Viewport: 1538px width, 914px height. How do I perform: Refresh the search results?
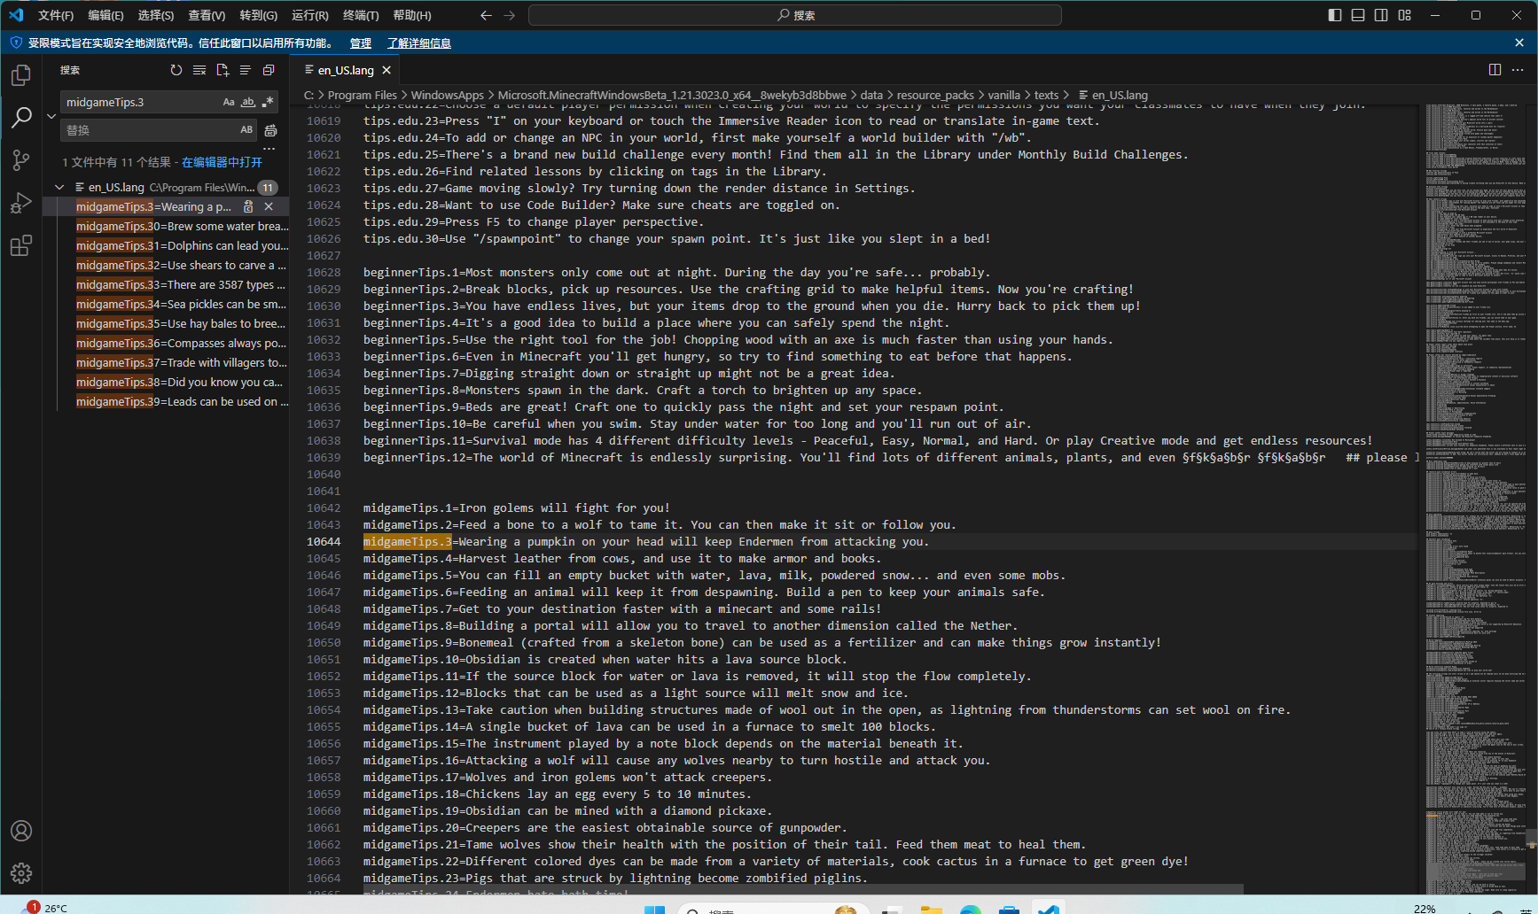click(176, 70)
